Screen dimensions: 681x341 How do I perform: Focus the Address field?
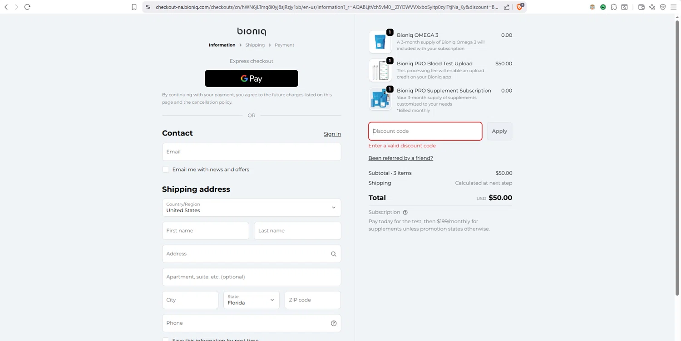click(x=252, y=254)
